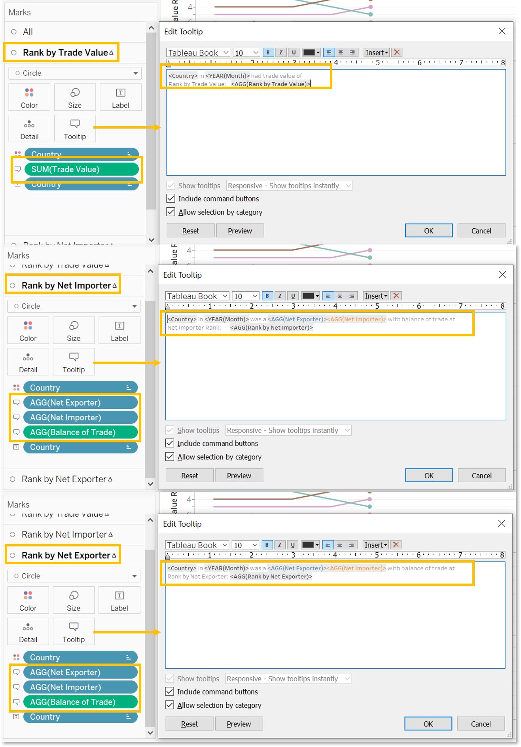Toggle Allow selection by category in middle dialog

(x=170, y=457)
